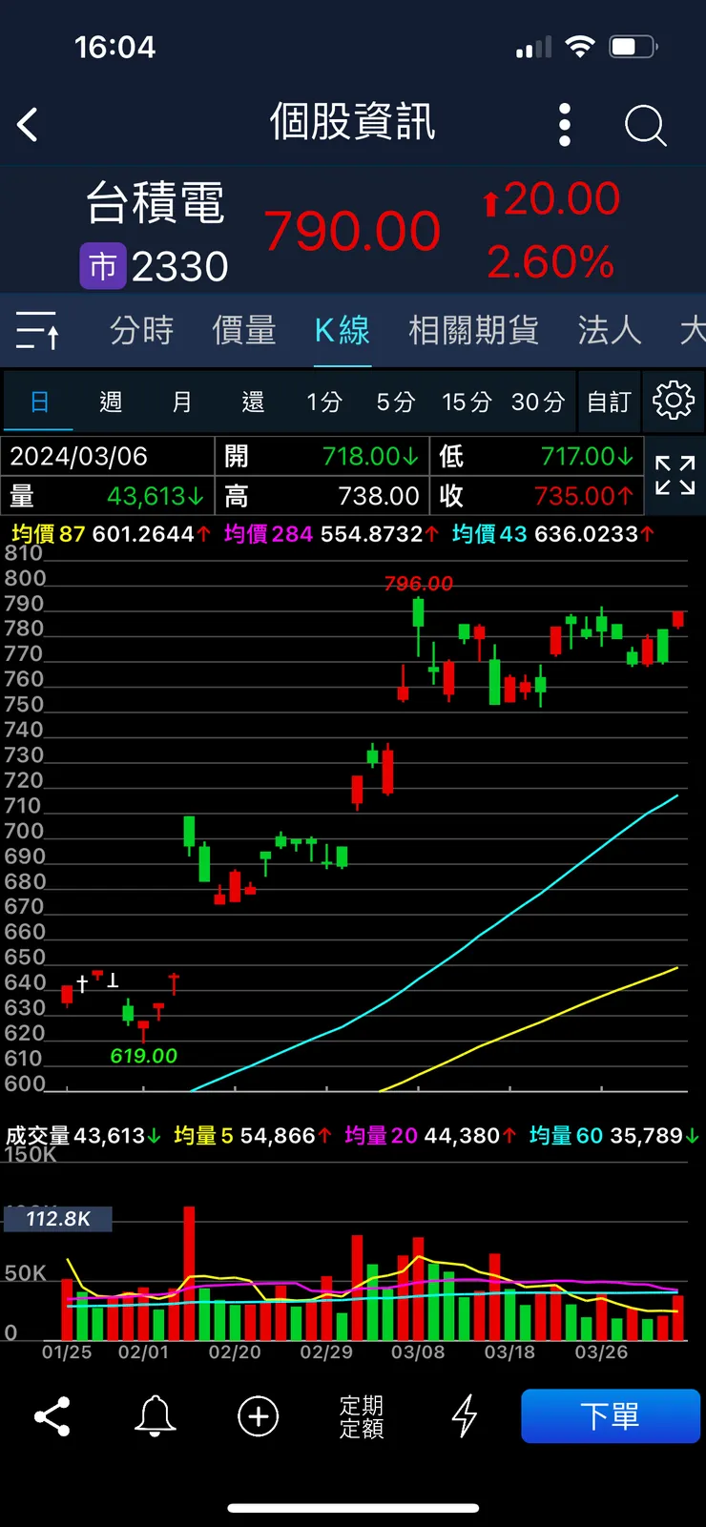This screenshot has width=706, height=1527.
Task: Tap the 定期定額 button
Action: click(362, 1417)
